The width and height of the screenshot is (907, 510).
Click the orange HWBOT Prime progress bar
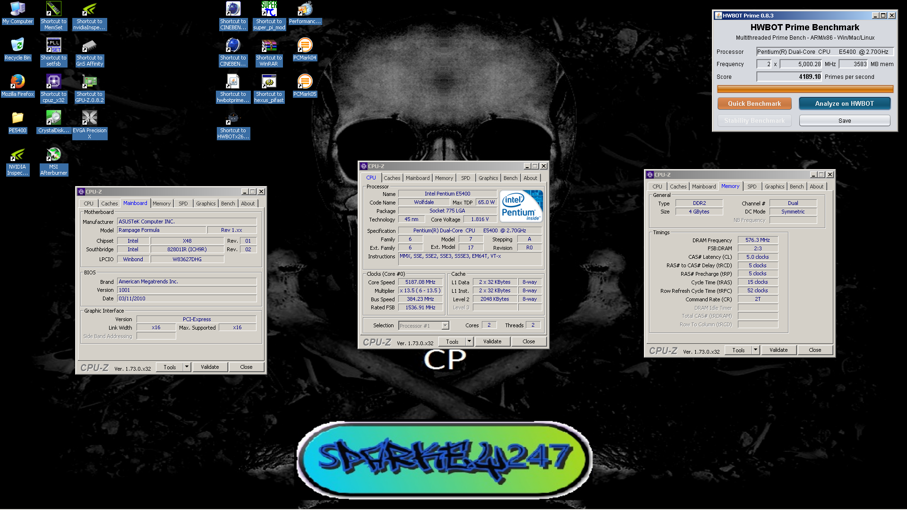tap(805, 89)
